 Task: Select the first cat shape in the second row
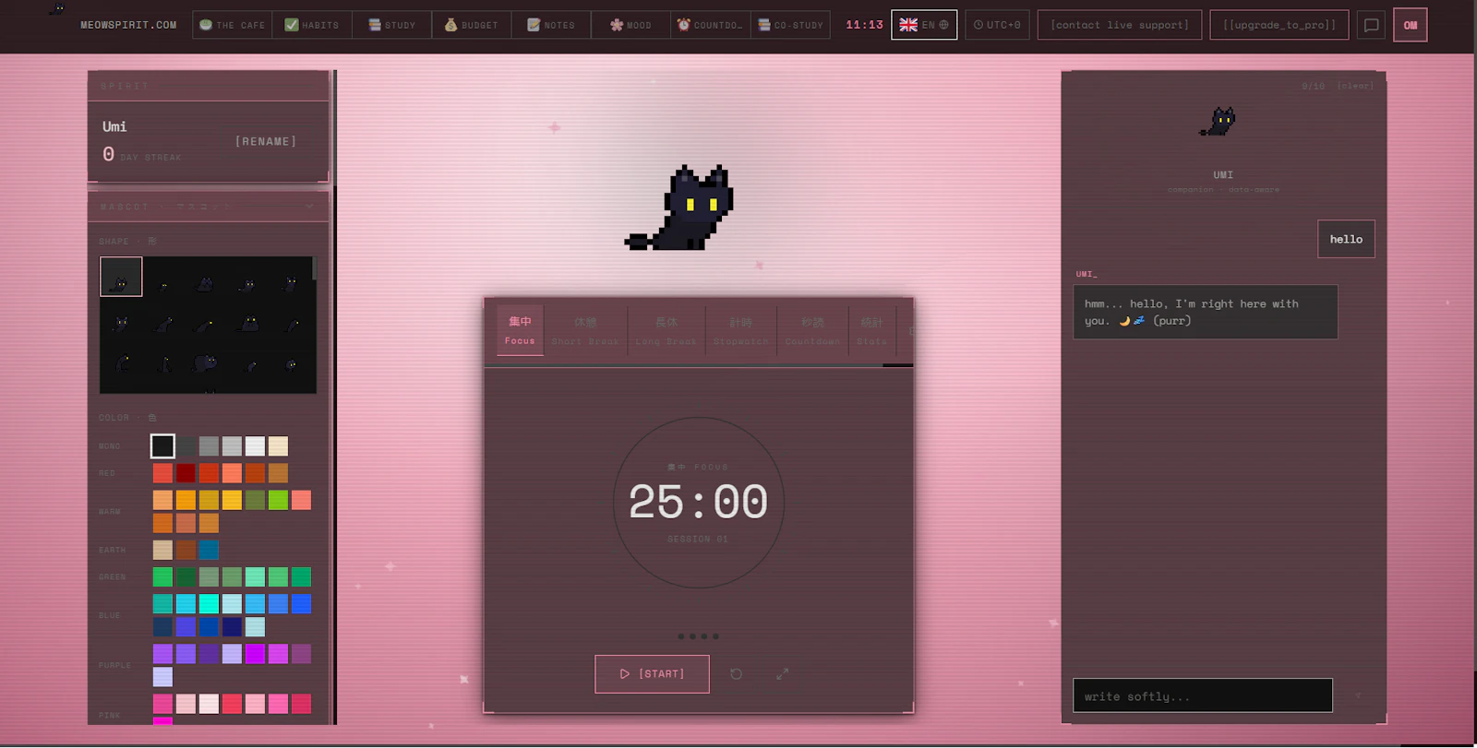[121, 324]
